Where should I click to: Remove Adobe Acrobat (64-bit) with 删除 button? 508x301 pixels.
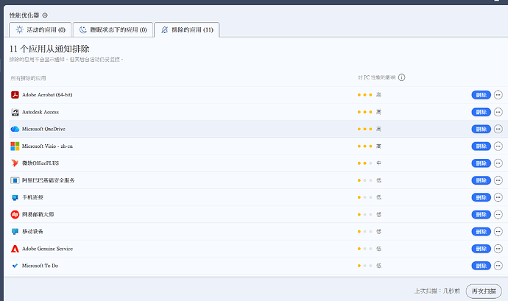481,95
